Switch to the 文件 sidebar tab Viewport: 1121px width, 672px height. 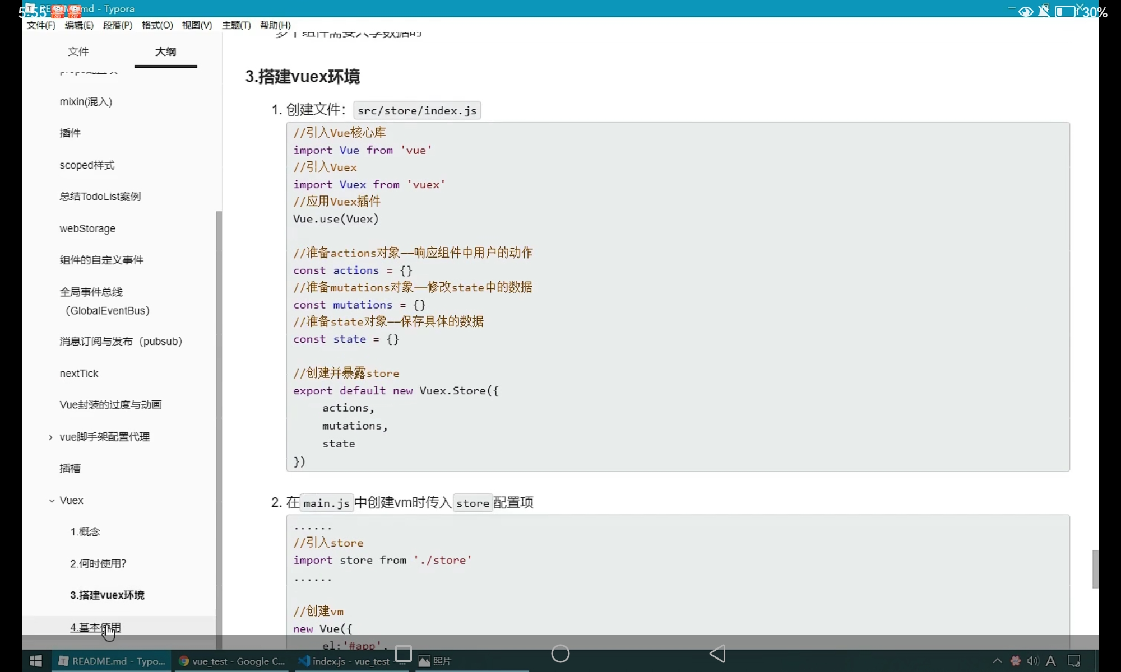pyautogui.click(x=78, y=52)
